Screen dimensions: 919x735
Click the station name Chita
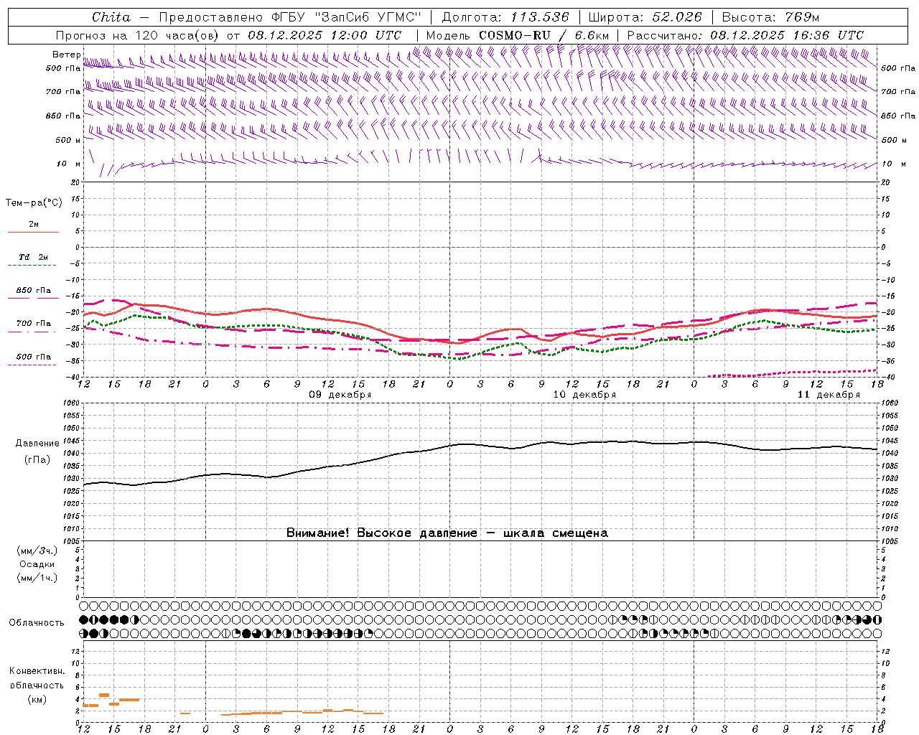point(112,17)
